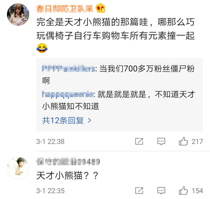Screen dimensions: 210x199
Task: Share the comment posted at 3-1 22:35
Action: (x=139, y=191)
